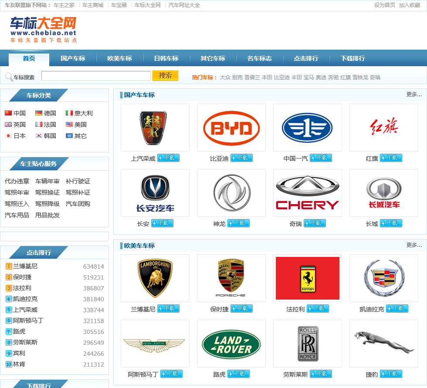427x388 pixels.
Task: Click the orange 搜索 button
Action: click(x=165, y=76)
